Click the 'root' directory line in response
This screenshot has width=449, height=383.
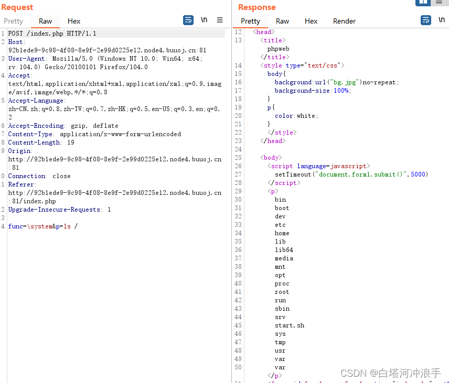[282, 292]
